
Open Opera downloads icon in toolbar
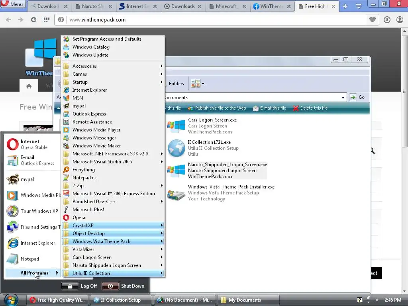(387, 20)
